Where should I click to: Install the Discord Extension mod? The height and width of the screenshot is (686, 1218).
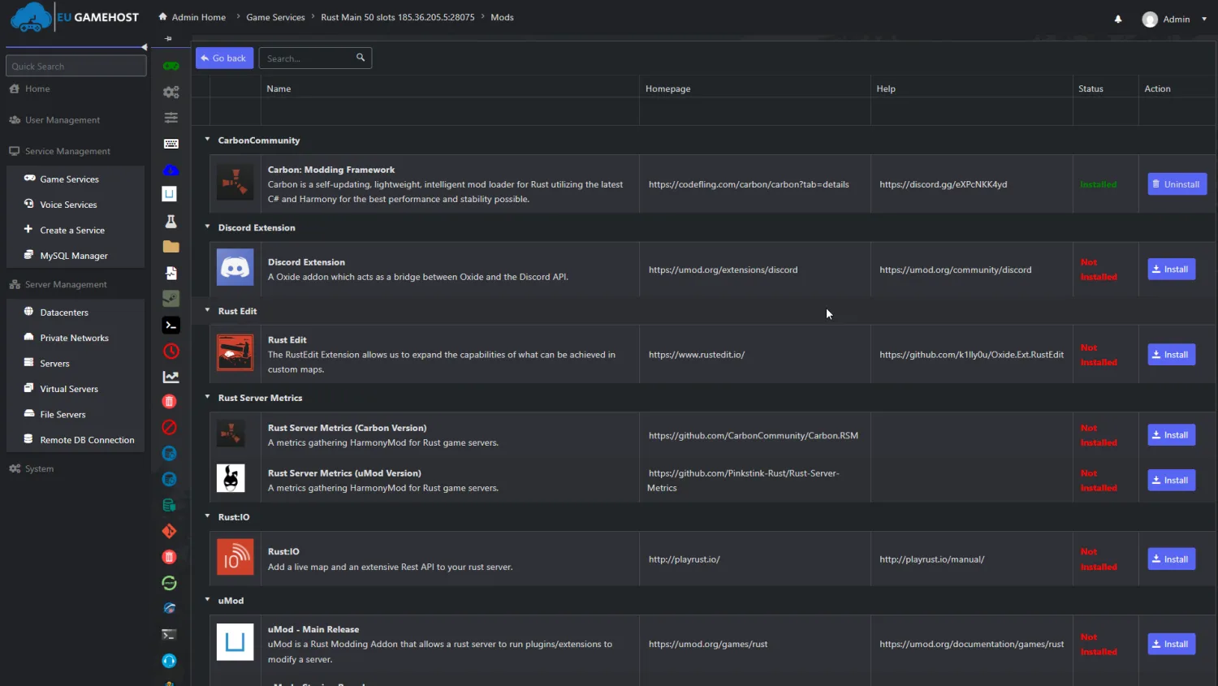click(1171, 270)
